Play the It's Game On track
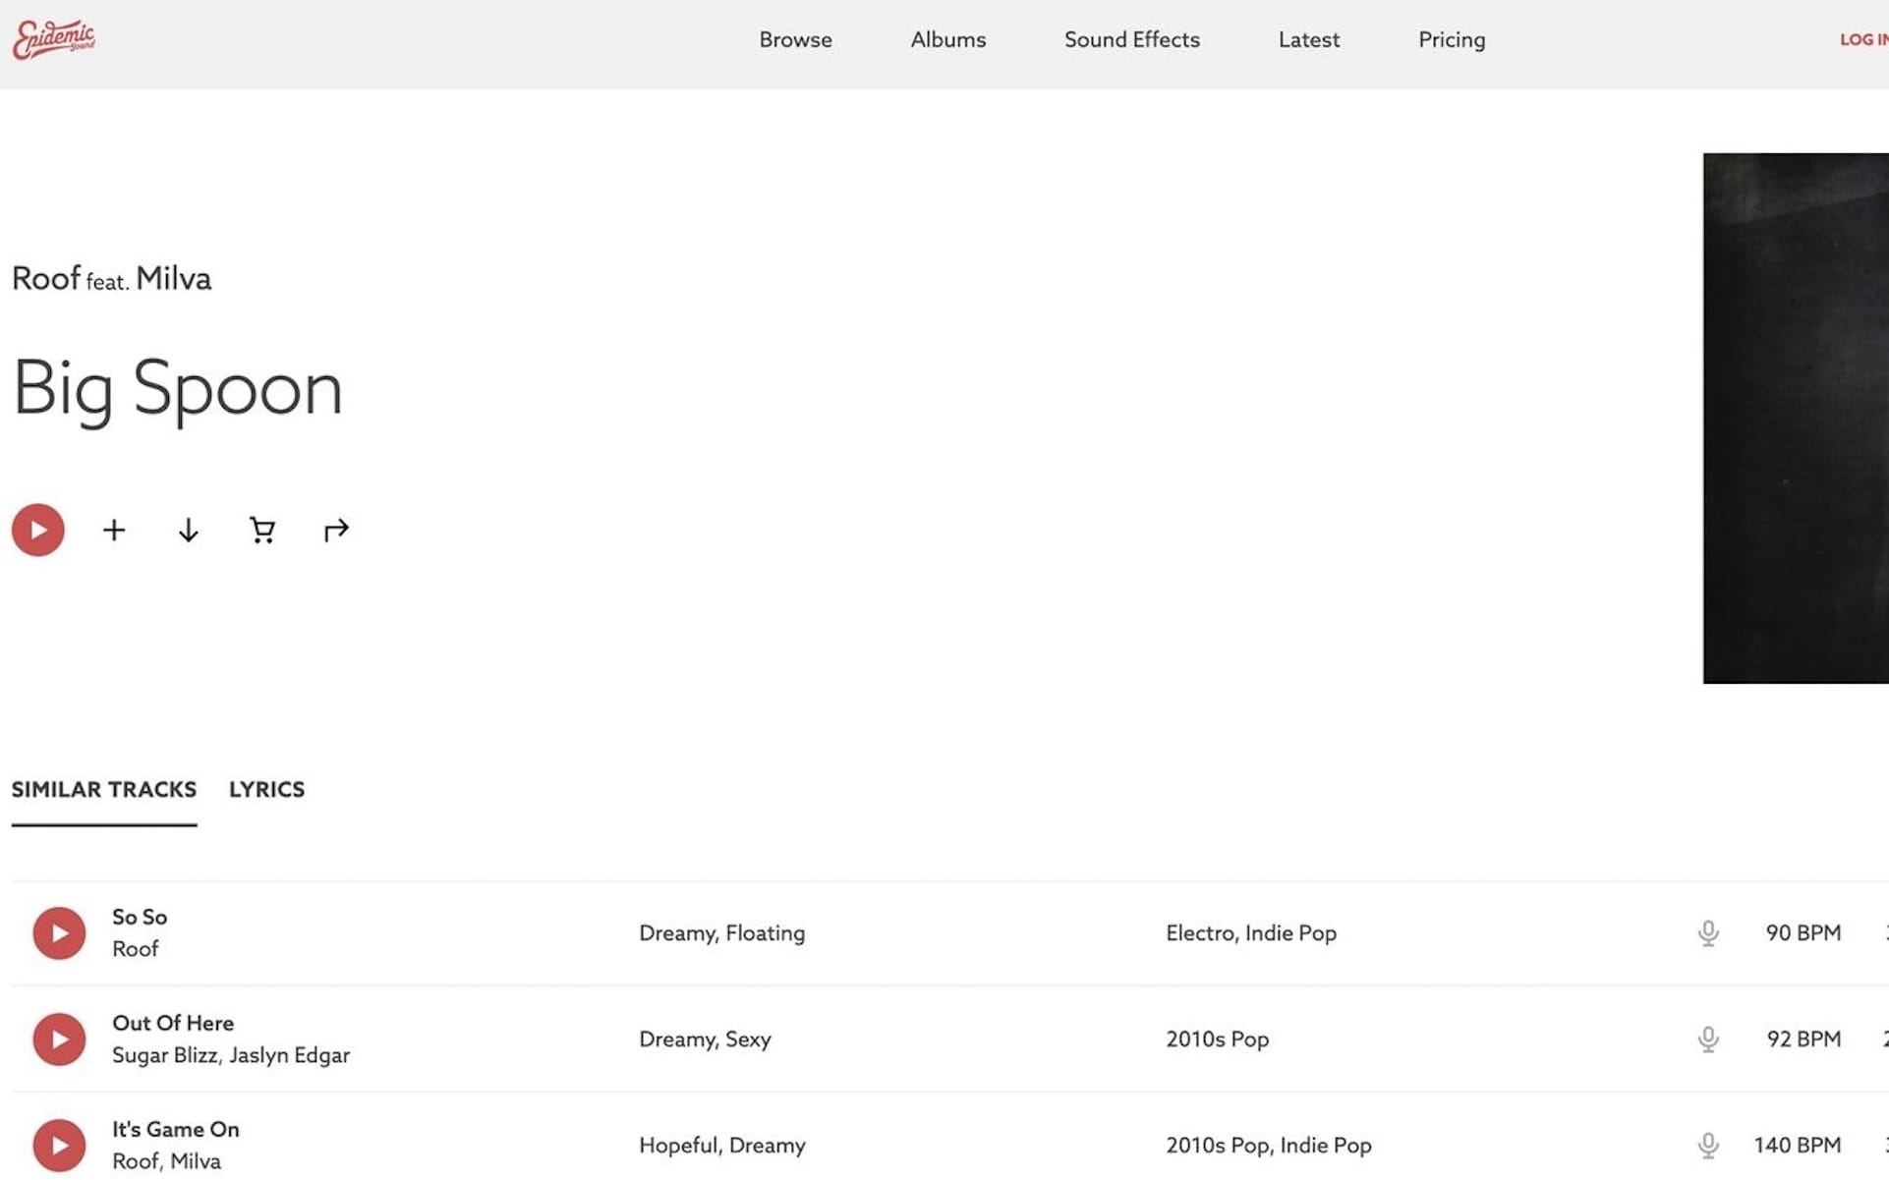The width and height of the screenshot is (1889, 1180). 59,1146
